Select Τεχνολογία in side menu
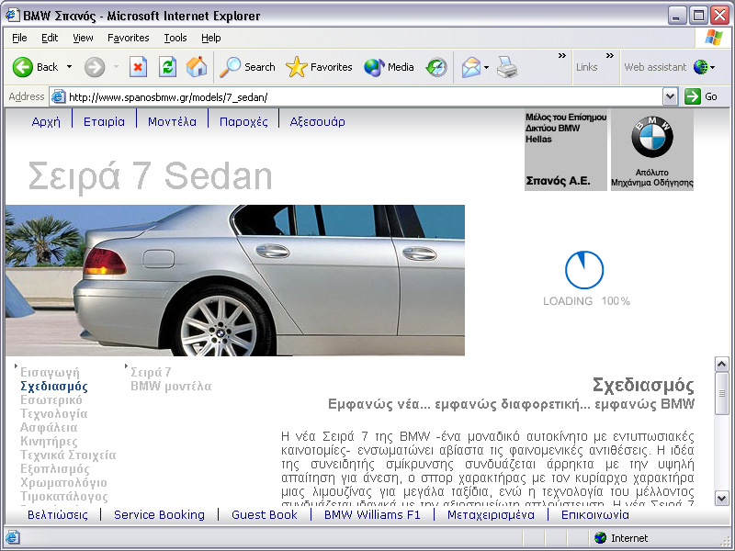 pos(54,414)
